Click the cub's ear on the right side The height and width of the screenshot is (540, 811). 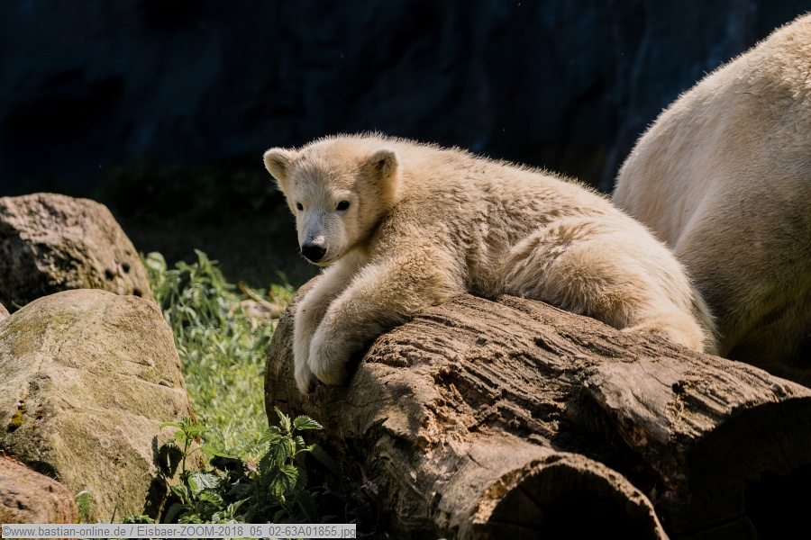point(382,164)
